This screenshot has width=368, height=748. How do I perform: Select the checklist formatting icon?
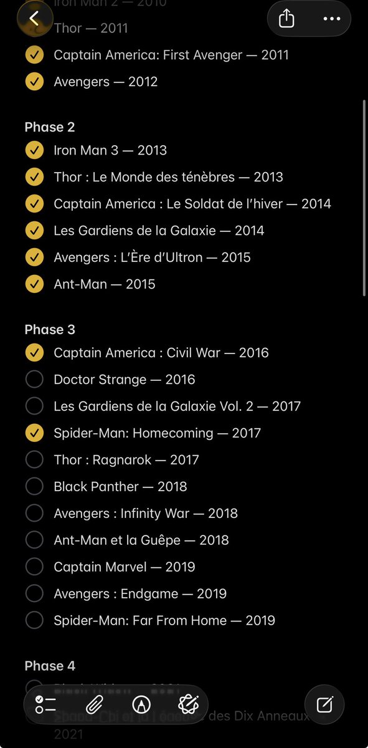[47, 704]
